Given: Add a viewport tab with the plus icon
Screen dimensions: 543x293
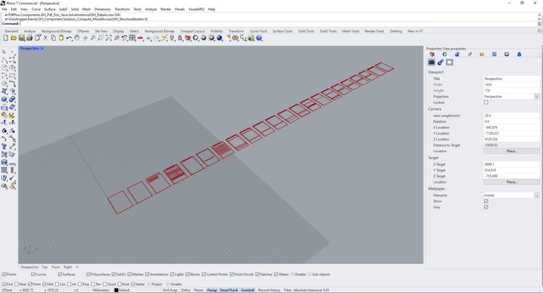Looking at the screenshot, I should [77, 267].
